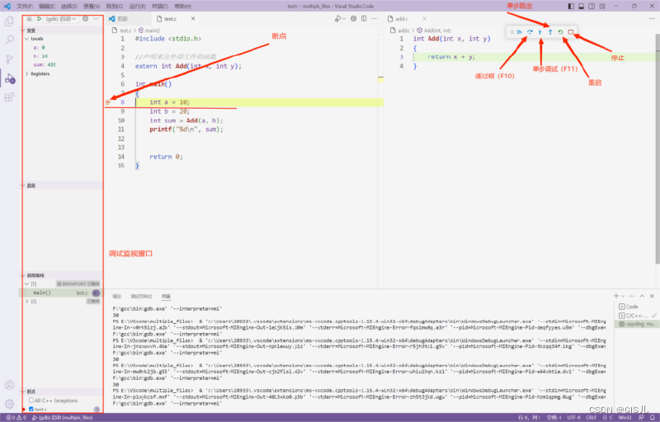The width and height of the screenshot is (660, 422).
Task: Open more actions in add.c editor group
Action: [652, 18]
